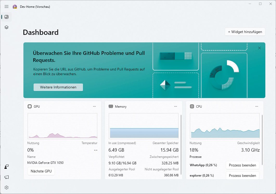Click the GPU widget chip icon
Viewport: 276px width, 194px height.
(x=30, y=106)
